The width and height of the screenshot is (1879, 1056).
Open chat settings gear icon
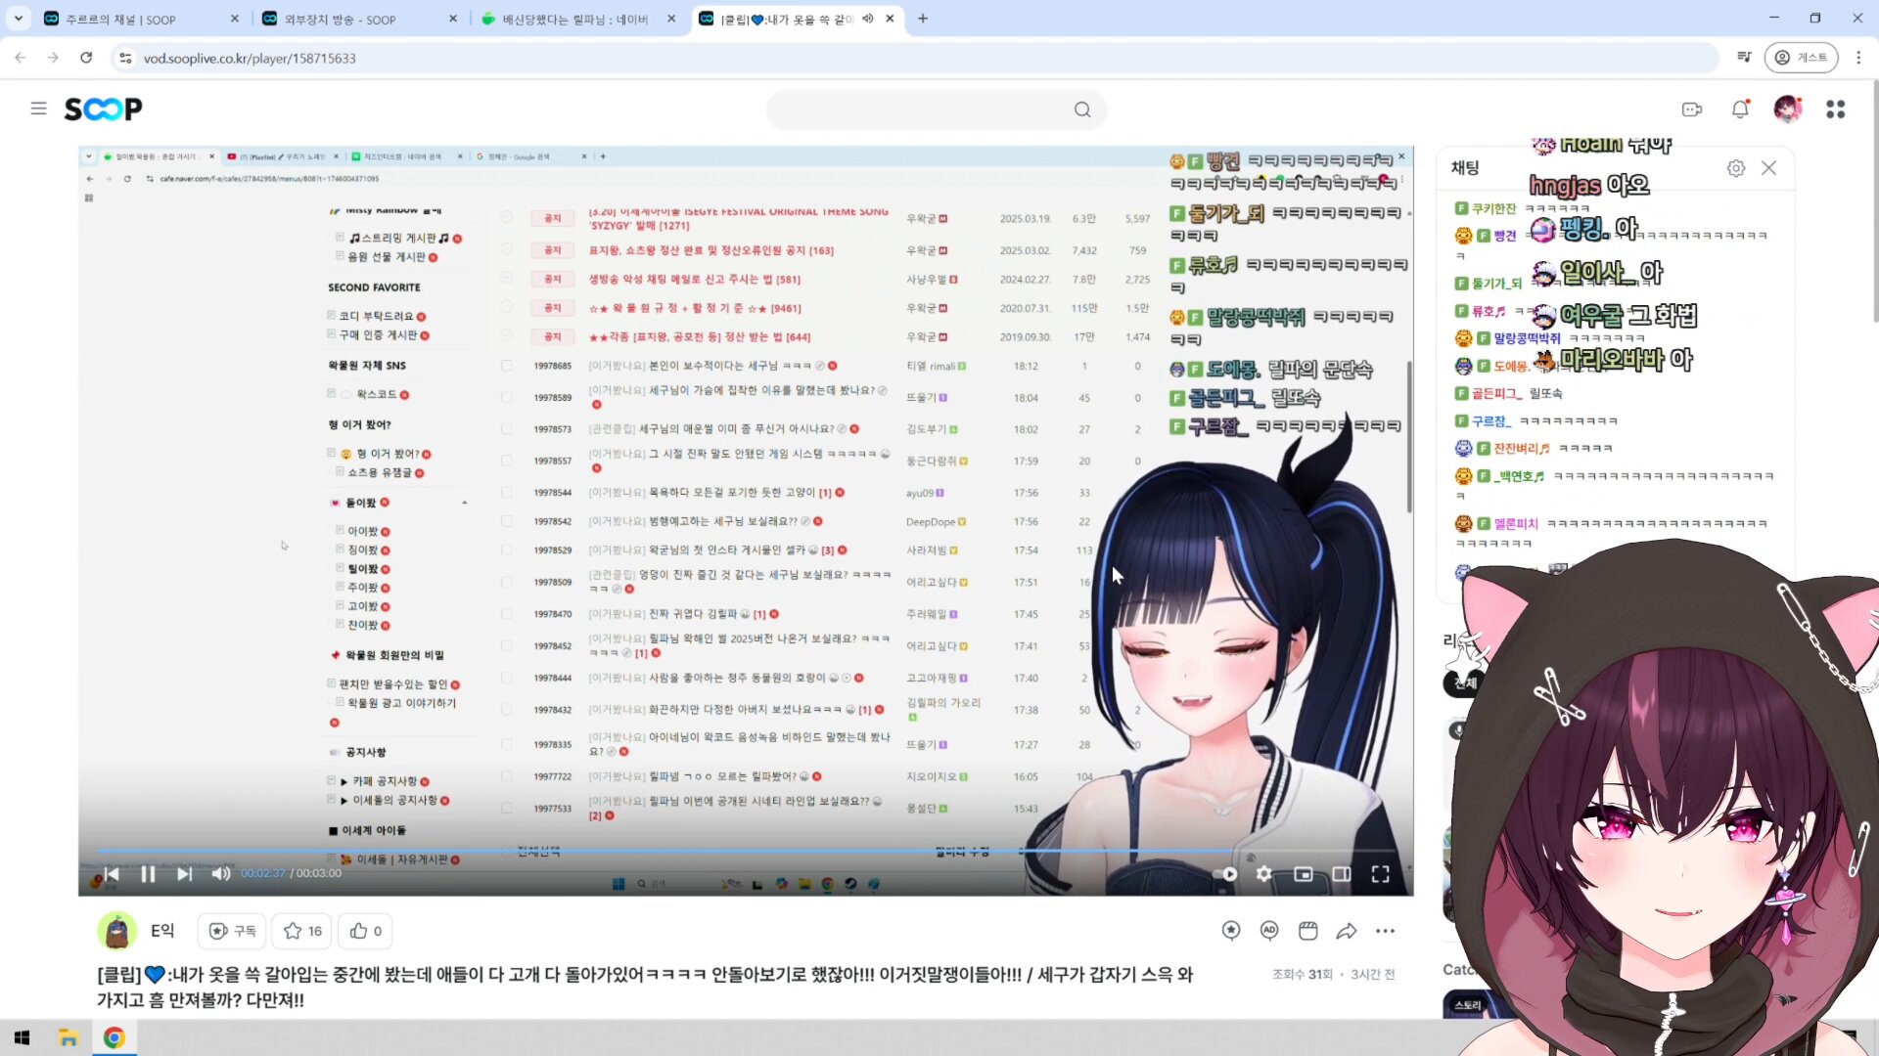(1735, 168)
